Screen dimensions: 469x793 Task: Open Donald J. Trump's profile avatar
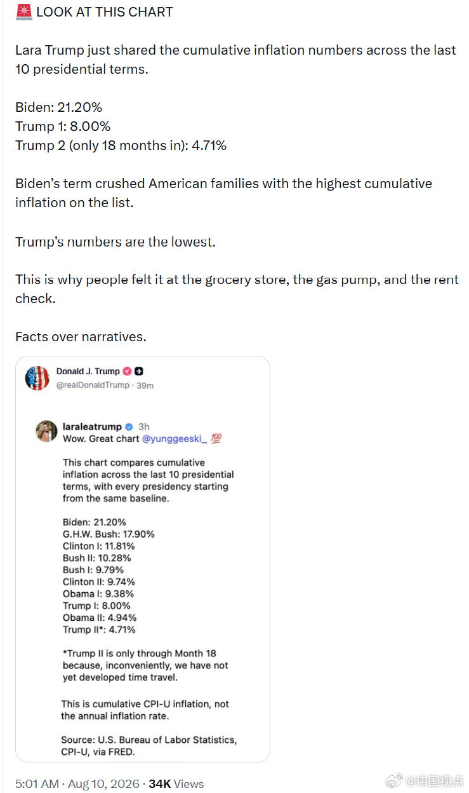pyautogui.click(x=37, y=378)
